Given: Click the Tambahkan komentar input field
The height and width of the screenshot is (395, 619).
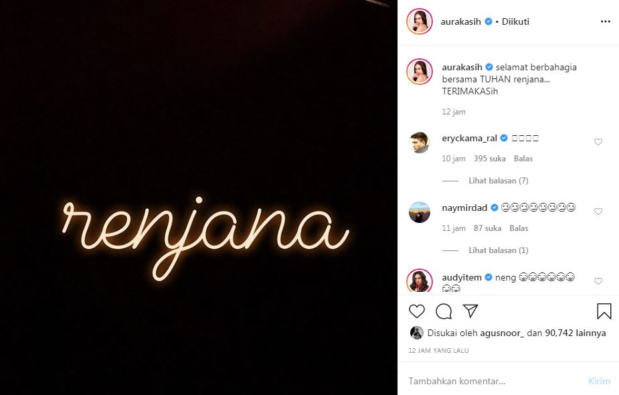Looking at the screenshot, I should point(468,380).
